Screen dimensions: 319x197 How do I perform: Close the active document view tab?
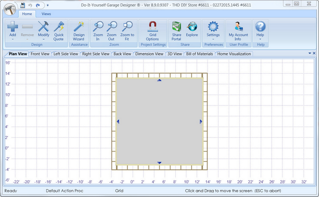pos(314,53)
